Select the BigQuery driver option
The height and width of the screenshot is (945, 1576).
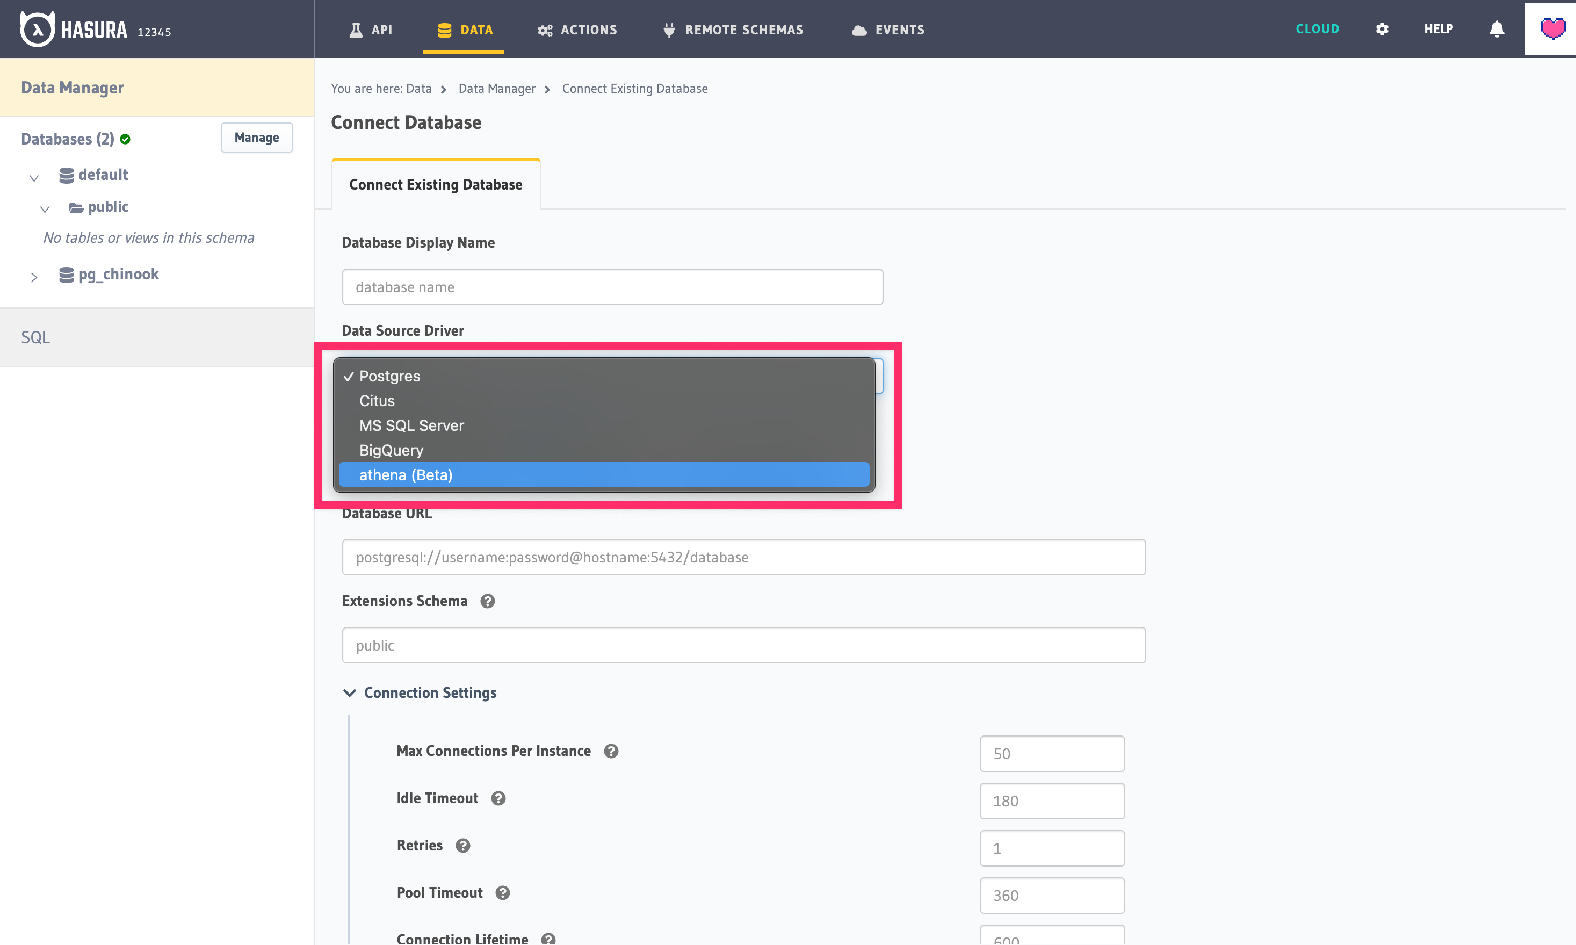[391, 449]
